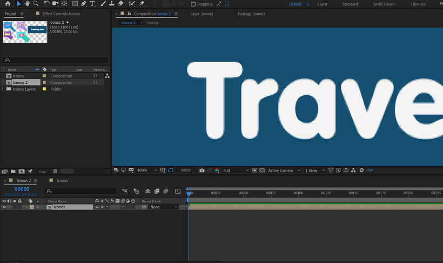Open the 400% magnification dropdown
Image resolution: width=443 pixels, height=263 pixels.
point(146,170)
